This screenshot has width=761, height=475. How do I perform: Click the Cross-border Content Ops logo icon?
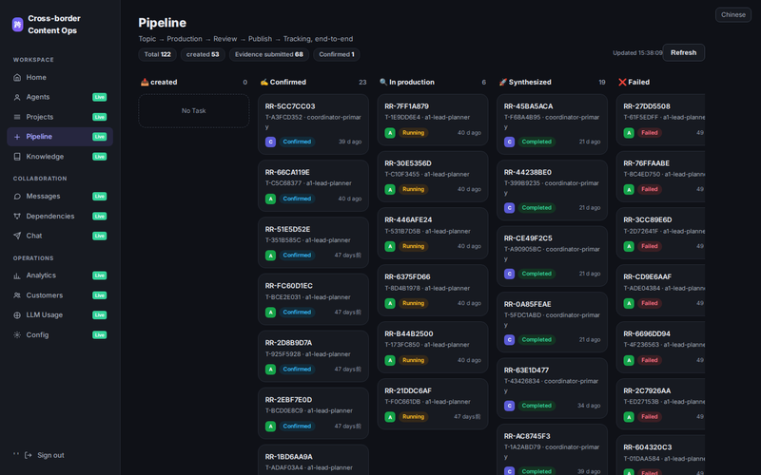(x=17, y=25)
